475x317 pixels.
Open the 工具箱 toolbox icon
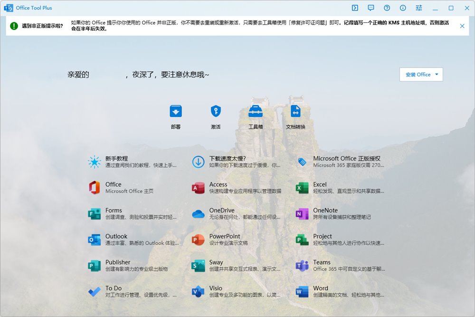pos(256,112)
